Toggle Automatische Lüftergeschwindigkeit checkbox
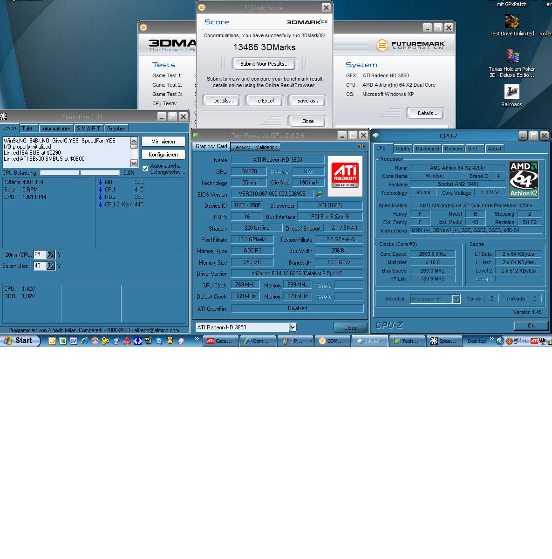Screen dimensions: 552x559 pyautogui.click(x=145, y=169)
